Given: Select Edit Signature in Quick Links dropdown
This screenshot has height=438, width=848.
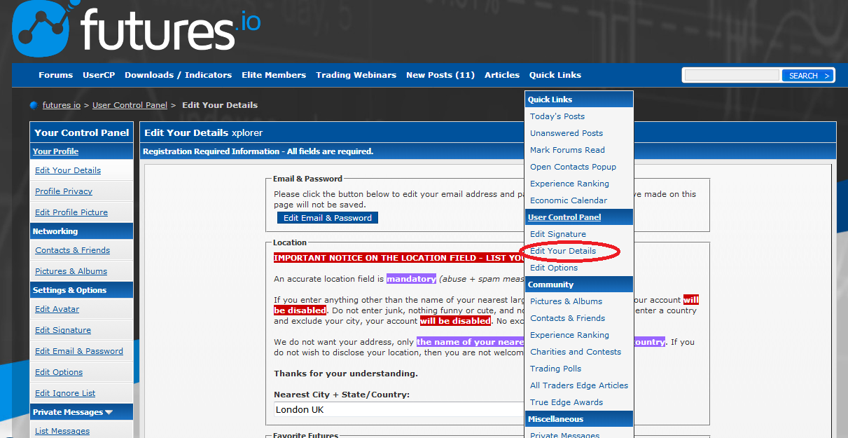Looking at the screenshot, I should click(558, 234).
